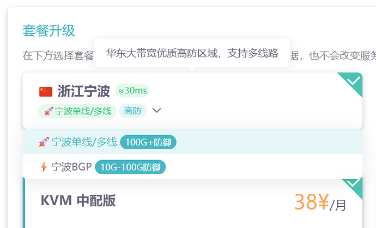
Task: Click the 10G-100G防御 badge
Action: click(130, 167)
